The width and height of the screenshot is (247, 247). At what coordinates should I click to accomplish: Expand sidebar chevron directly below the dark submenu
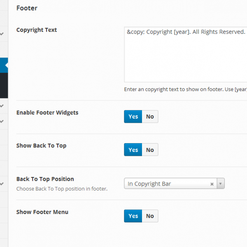coord(2,106)
